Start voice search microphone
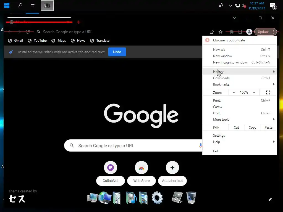The image size is (283, 212). click(x=201, y=145)
